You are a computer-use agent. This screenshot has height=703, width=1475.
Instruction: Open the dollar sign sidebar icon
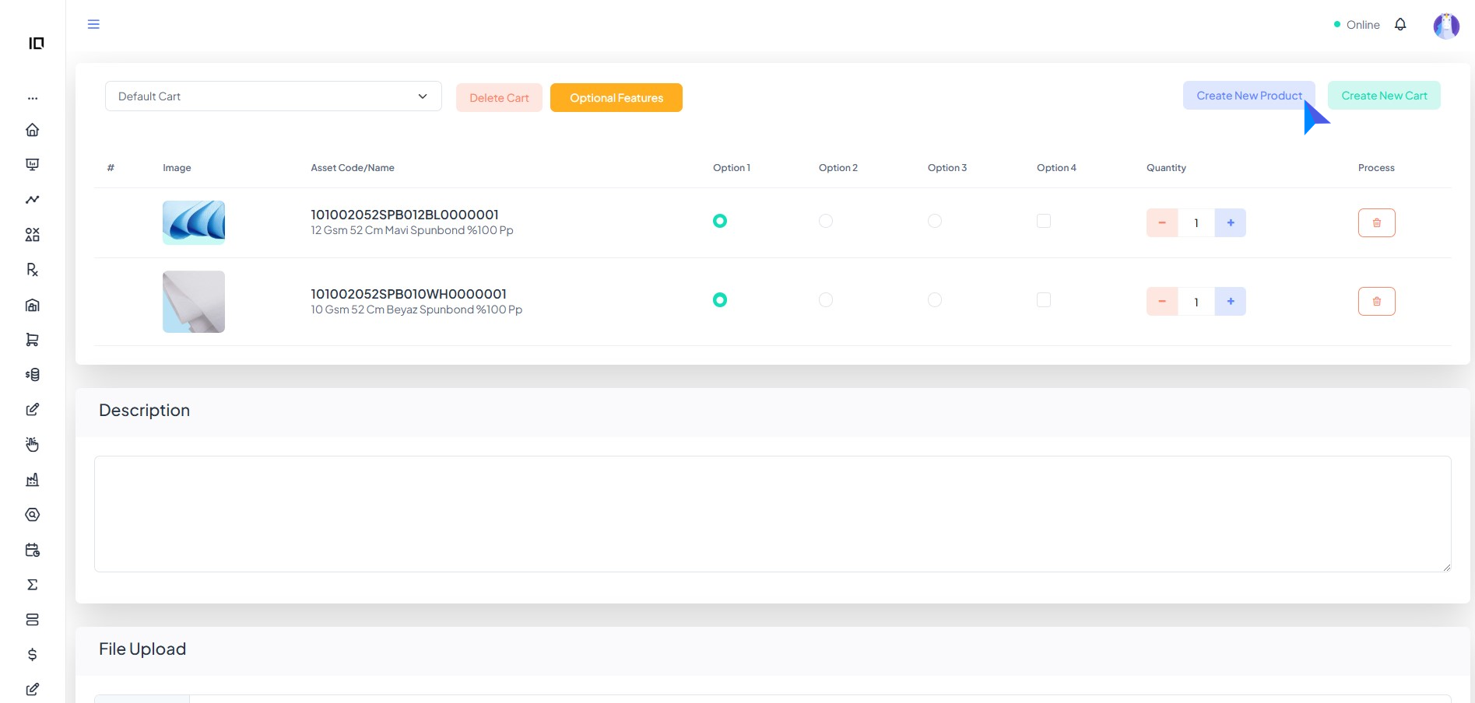point(32,655)
